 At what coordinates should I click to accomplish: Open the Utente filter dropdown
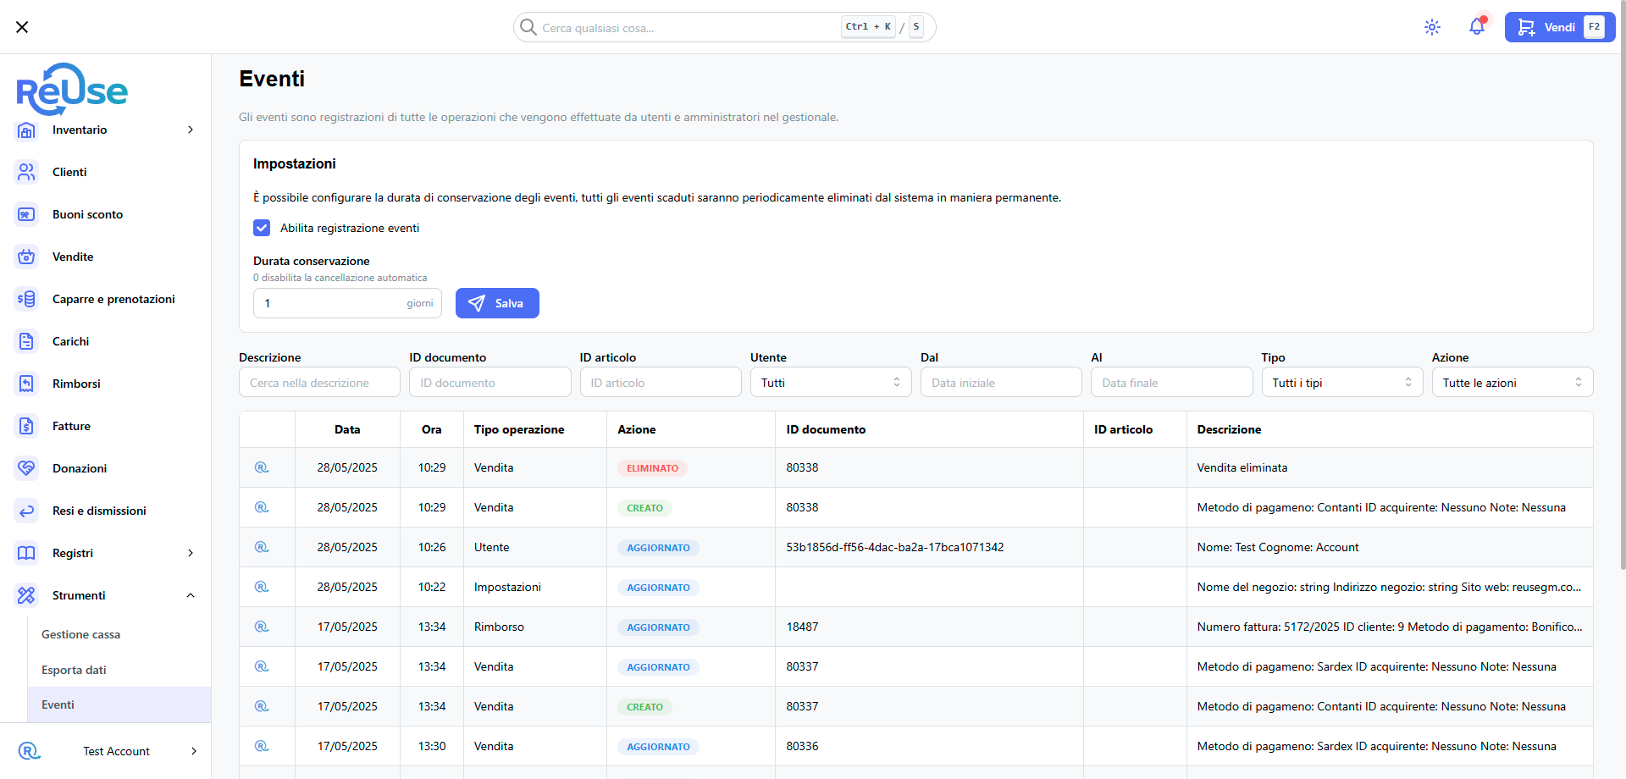click(x=830, y=383)
